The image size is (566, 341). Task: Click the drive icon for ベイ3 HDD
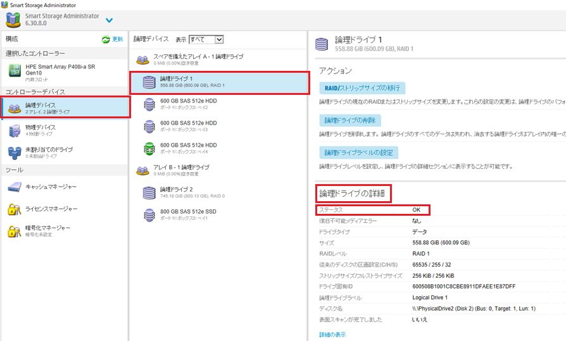[x=149, y=127]
